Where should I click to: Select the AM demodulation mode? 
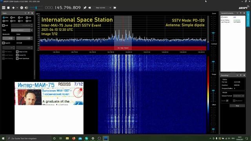click(x=13, y=17)
